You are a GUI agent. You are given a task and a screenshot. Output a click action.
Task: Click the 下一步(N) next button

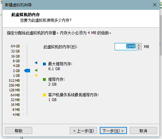(x=113, y=130)
